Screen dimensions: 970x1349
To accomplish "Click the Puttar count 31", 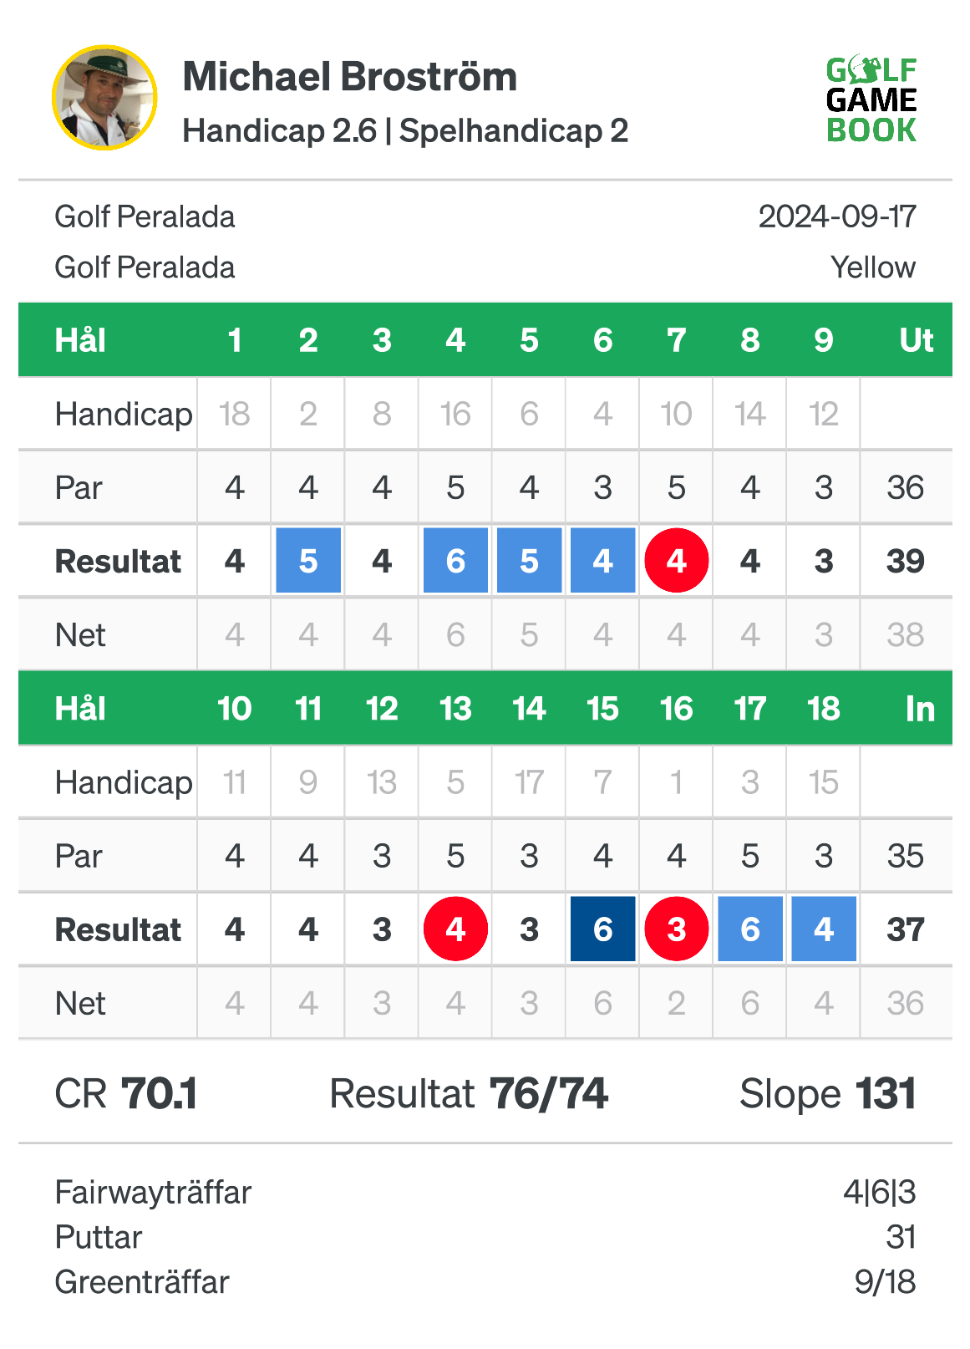I will [901, 1237].
